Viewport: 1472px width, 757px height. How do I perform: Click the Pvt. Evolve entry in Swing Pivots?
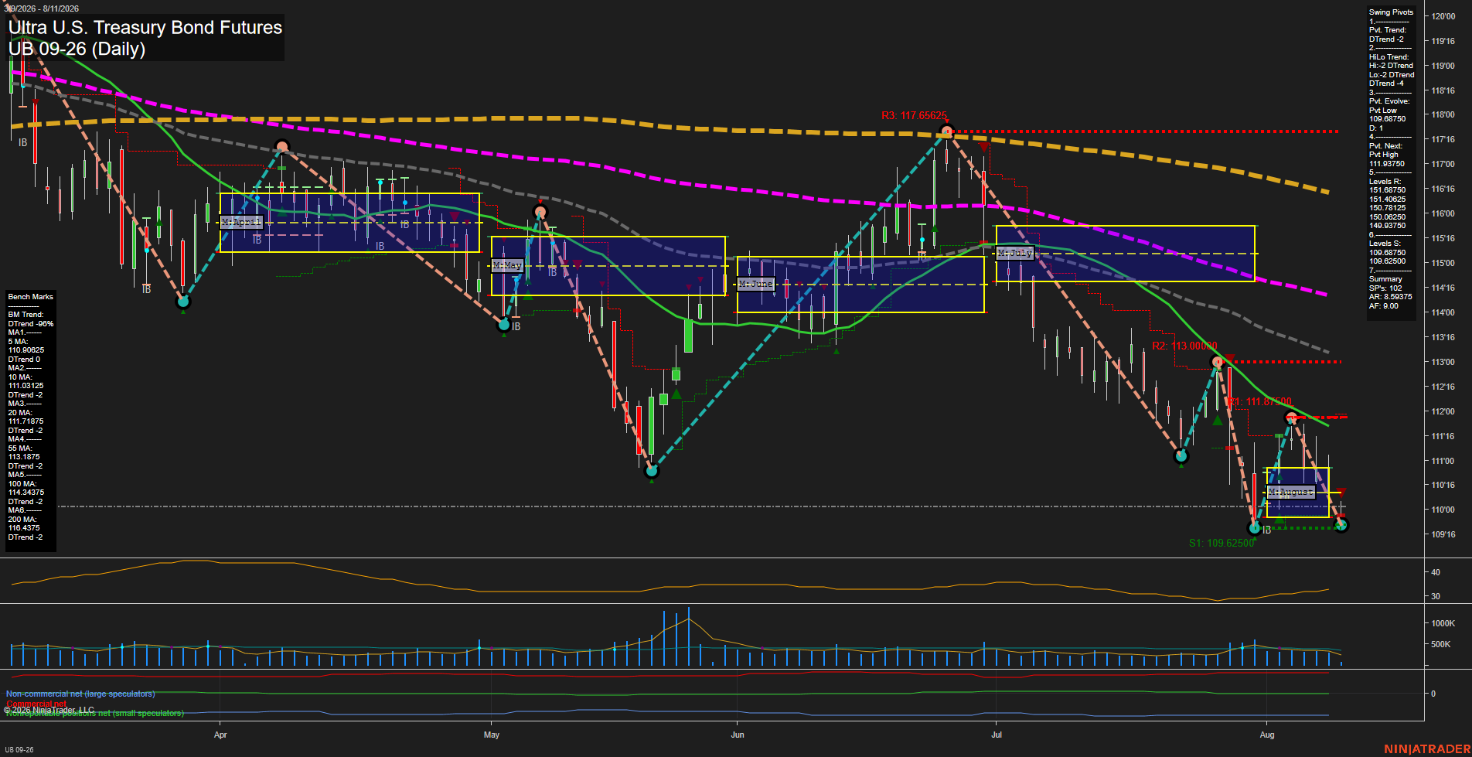click(1389, 101)
